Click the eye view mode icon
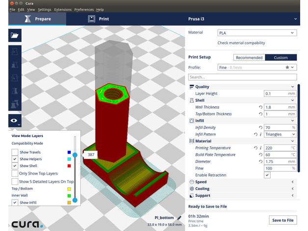 (14, 120)
